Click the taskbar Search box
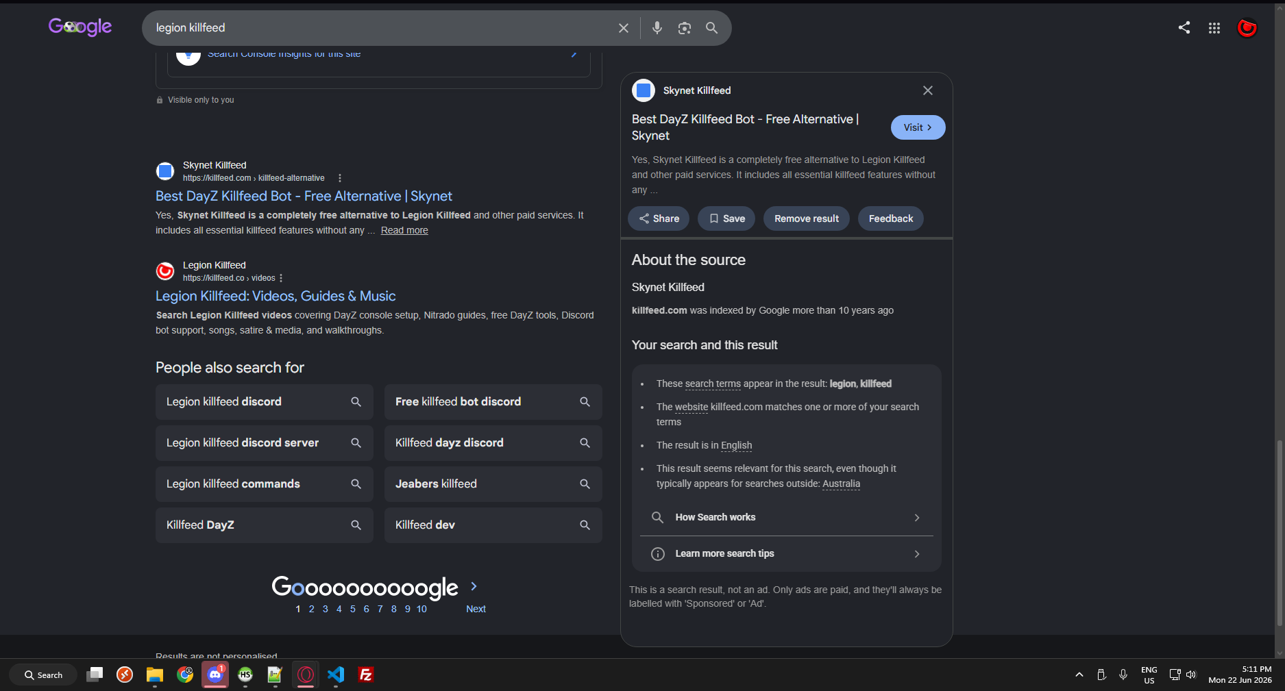This screenshot has width=1285, height=691. click(x=44, y=675)
